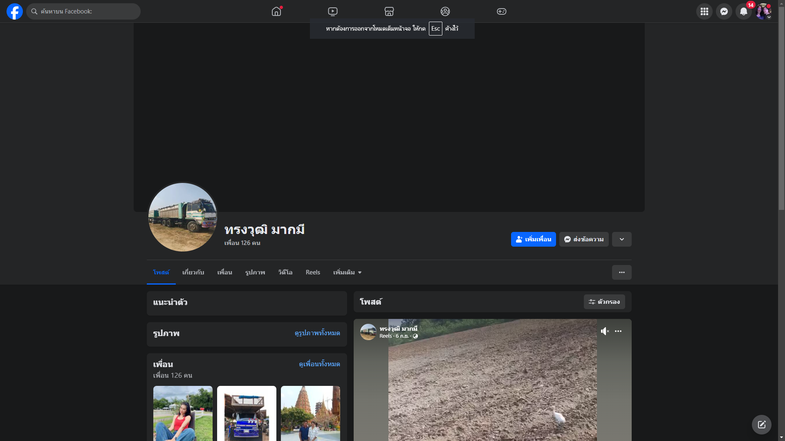This screenshot has width=785, height=441.
Task: Open the Watch video icon
Action: click(x=333, y=11)
